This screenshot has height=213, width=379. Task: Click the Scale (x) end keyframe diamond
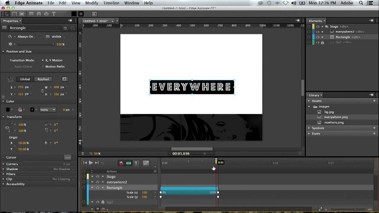coord(218,193)
